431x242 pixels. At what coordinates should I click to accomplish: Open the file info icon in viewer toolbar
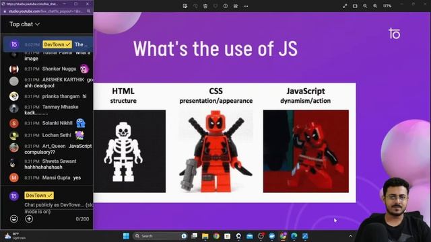226,6
